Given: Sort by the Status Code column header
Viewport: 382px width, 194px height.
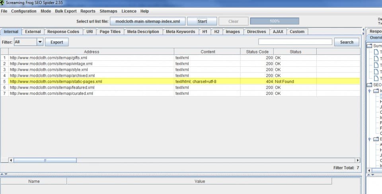Looking at the screenshot, I should point(257,52).
